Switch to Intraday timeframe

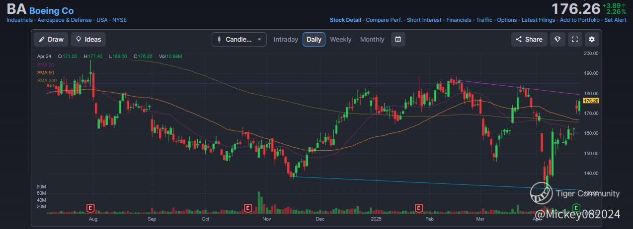click(286, 40)
